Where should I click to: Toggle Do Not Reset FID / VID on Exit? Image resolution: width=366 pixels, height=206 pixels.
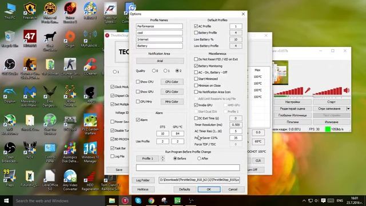click(196, 60)
